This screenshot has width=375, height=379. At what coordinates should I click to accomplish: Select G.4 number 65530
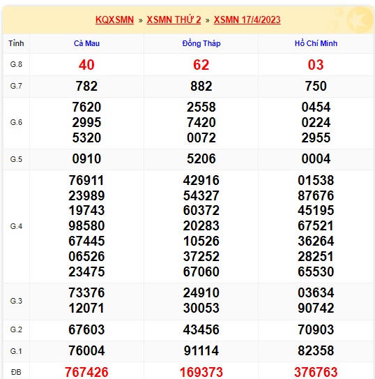point(316,272)
